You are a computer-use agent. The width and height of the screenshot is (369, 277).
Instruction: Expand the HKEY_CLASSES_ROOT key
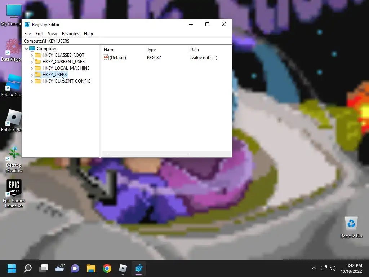[x=32, y=55]
